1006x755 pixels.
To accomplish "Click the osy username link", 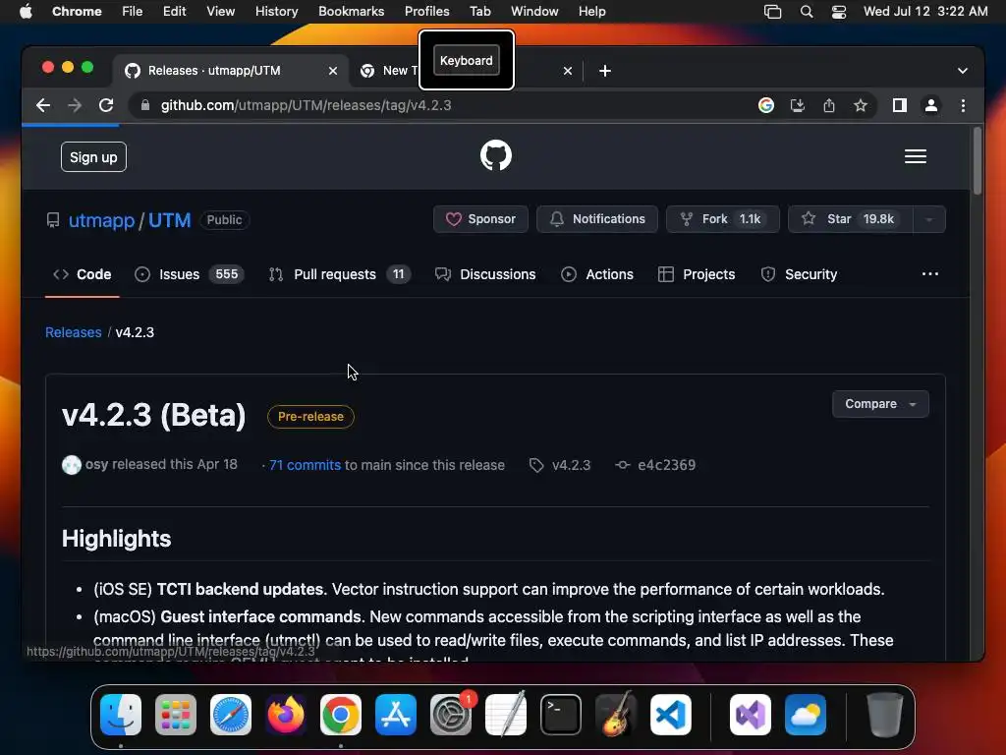I will point(97,464).
